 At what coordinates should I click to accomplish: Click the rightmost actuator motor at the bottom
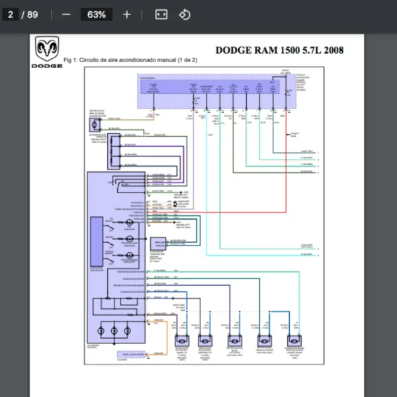(294, 340)
